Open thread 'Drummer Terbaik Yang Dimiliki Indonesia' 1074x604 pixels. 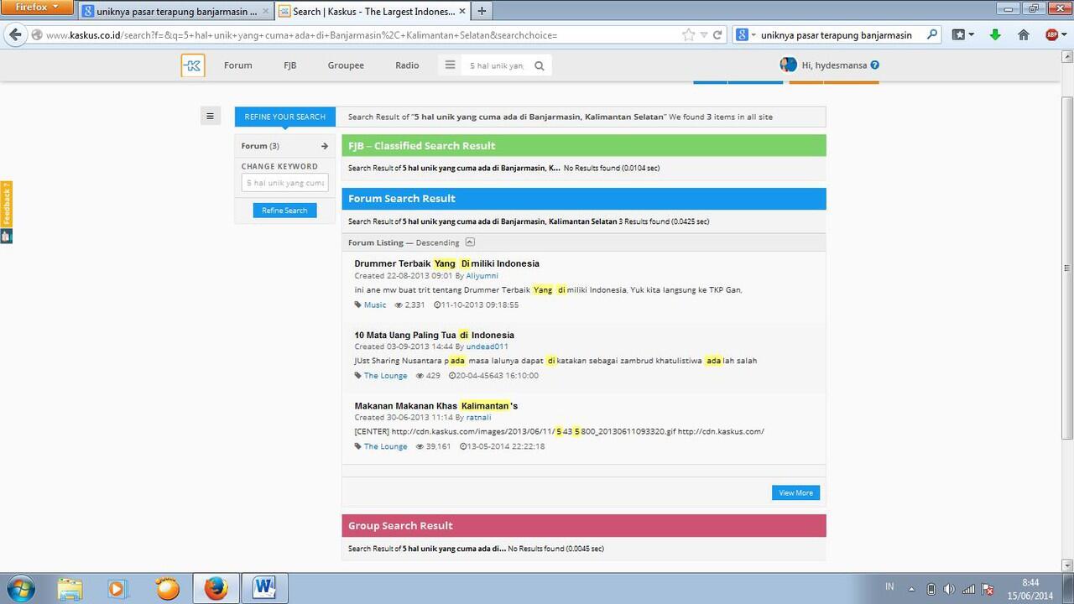click(446, 263)
